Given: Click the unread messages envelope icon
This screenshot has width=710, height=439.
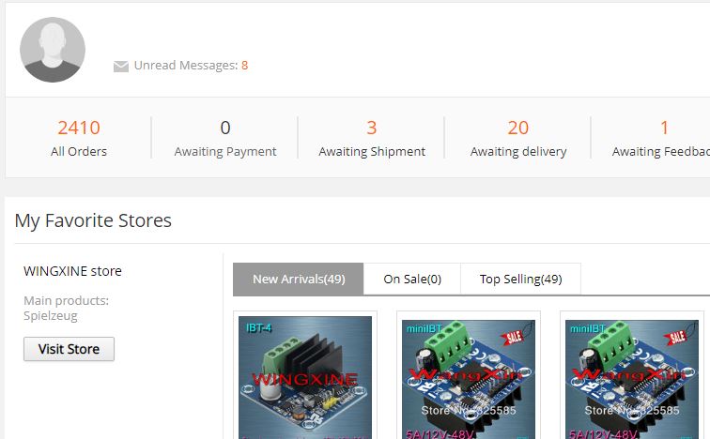Looking at the screenshot, I should (x=121, y=66).
